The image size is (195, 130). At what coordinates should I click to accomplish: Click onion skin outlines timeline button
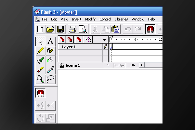(x=70, y=40)
